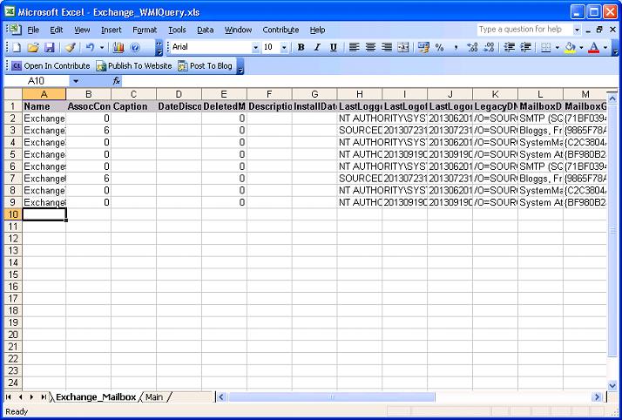This screenshot has width=622, height=420.
Task: Click the Merge and Center icon
Action: (x=403, y=47)
